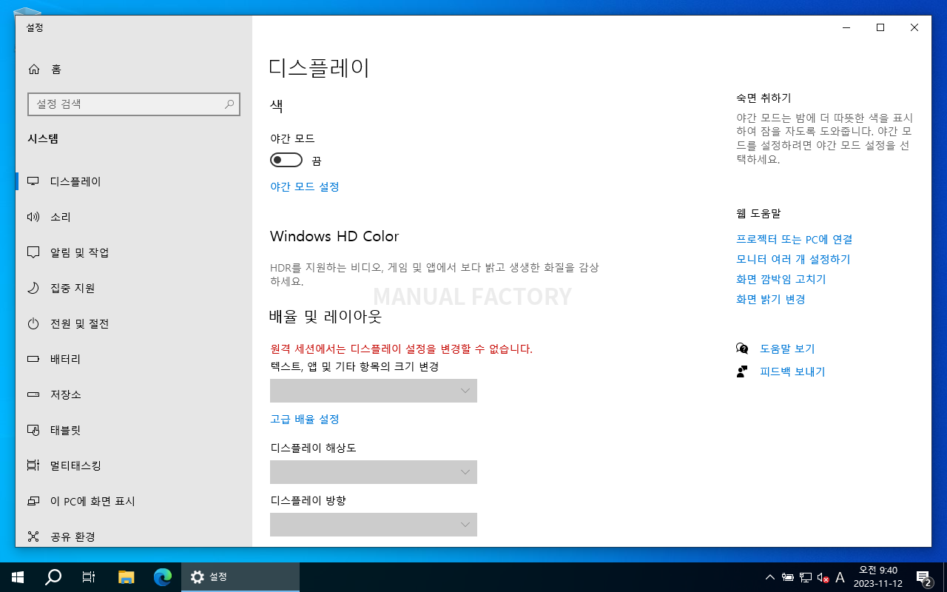Select 소리 label in sidebar
Screen dimensions: 947x592
coord(61,217)
